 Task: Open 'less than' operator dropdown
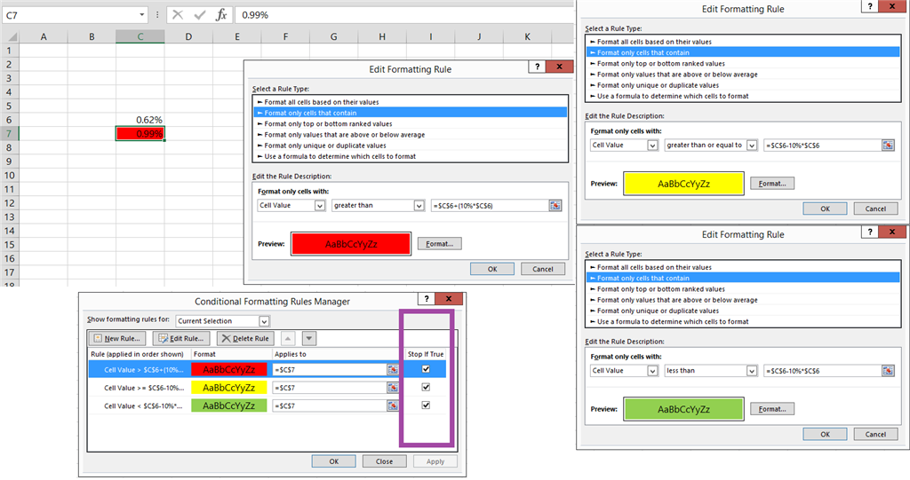(752, 371)
